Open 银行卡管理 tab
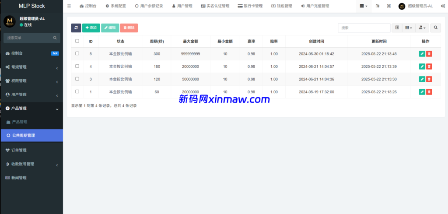Image resolution: width=448 pixels, height=214 pixels. [250, 6]
